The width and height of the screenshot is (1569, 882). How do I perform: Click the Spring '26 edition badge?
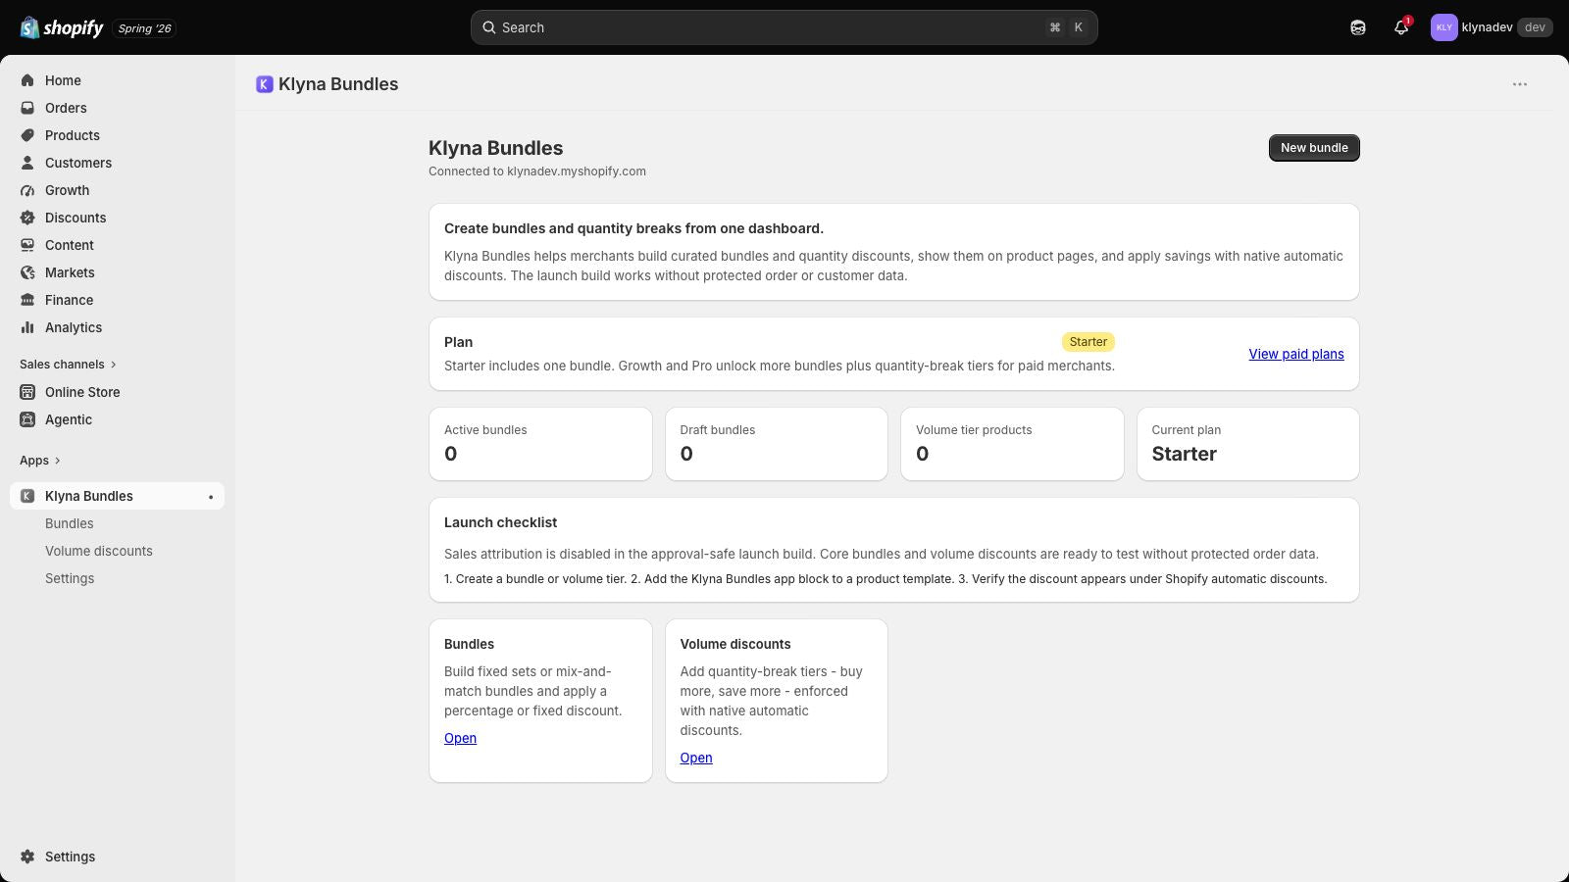click(144, 28)
